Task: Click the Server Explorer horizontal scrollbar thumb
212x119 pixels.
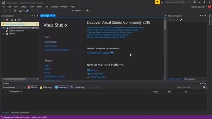Action: tap(15, 79)
